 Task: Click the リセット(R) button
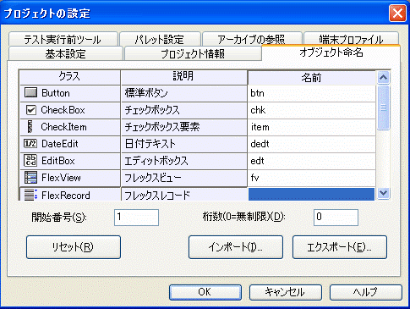tap(74, 247)
